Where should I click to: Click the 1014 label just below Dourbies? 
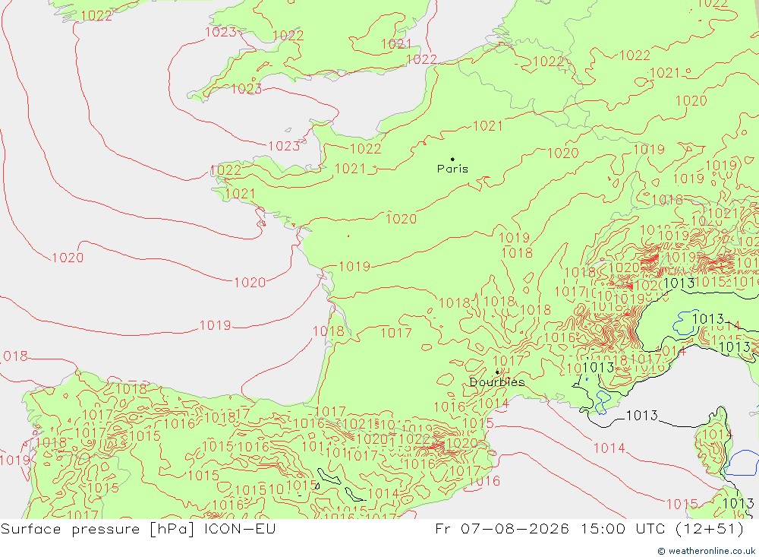click(x=494, y=404)
